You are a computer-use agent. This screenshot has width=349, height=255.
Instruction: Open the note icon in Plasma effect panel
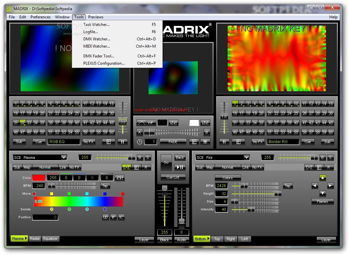coord(136,167)
